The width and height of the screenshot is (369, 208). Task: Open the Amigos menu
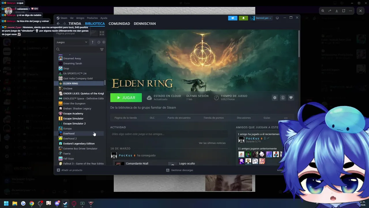tap(80, 18)
